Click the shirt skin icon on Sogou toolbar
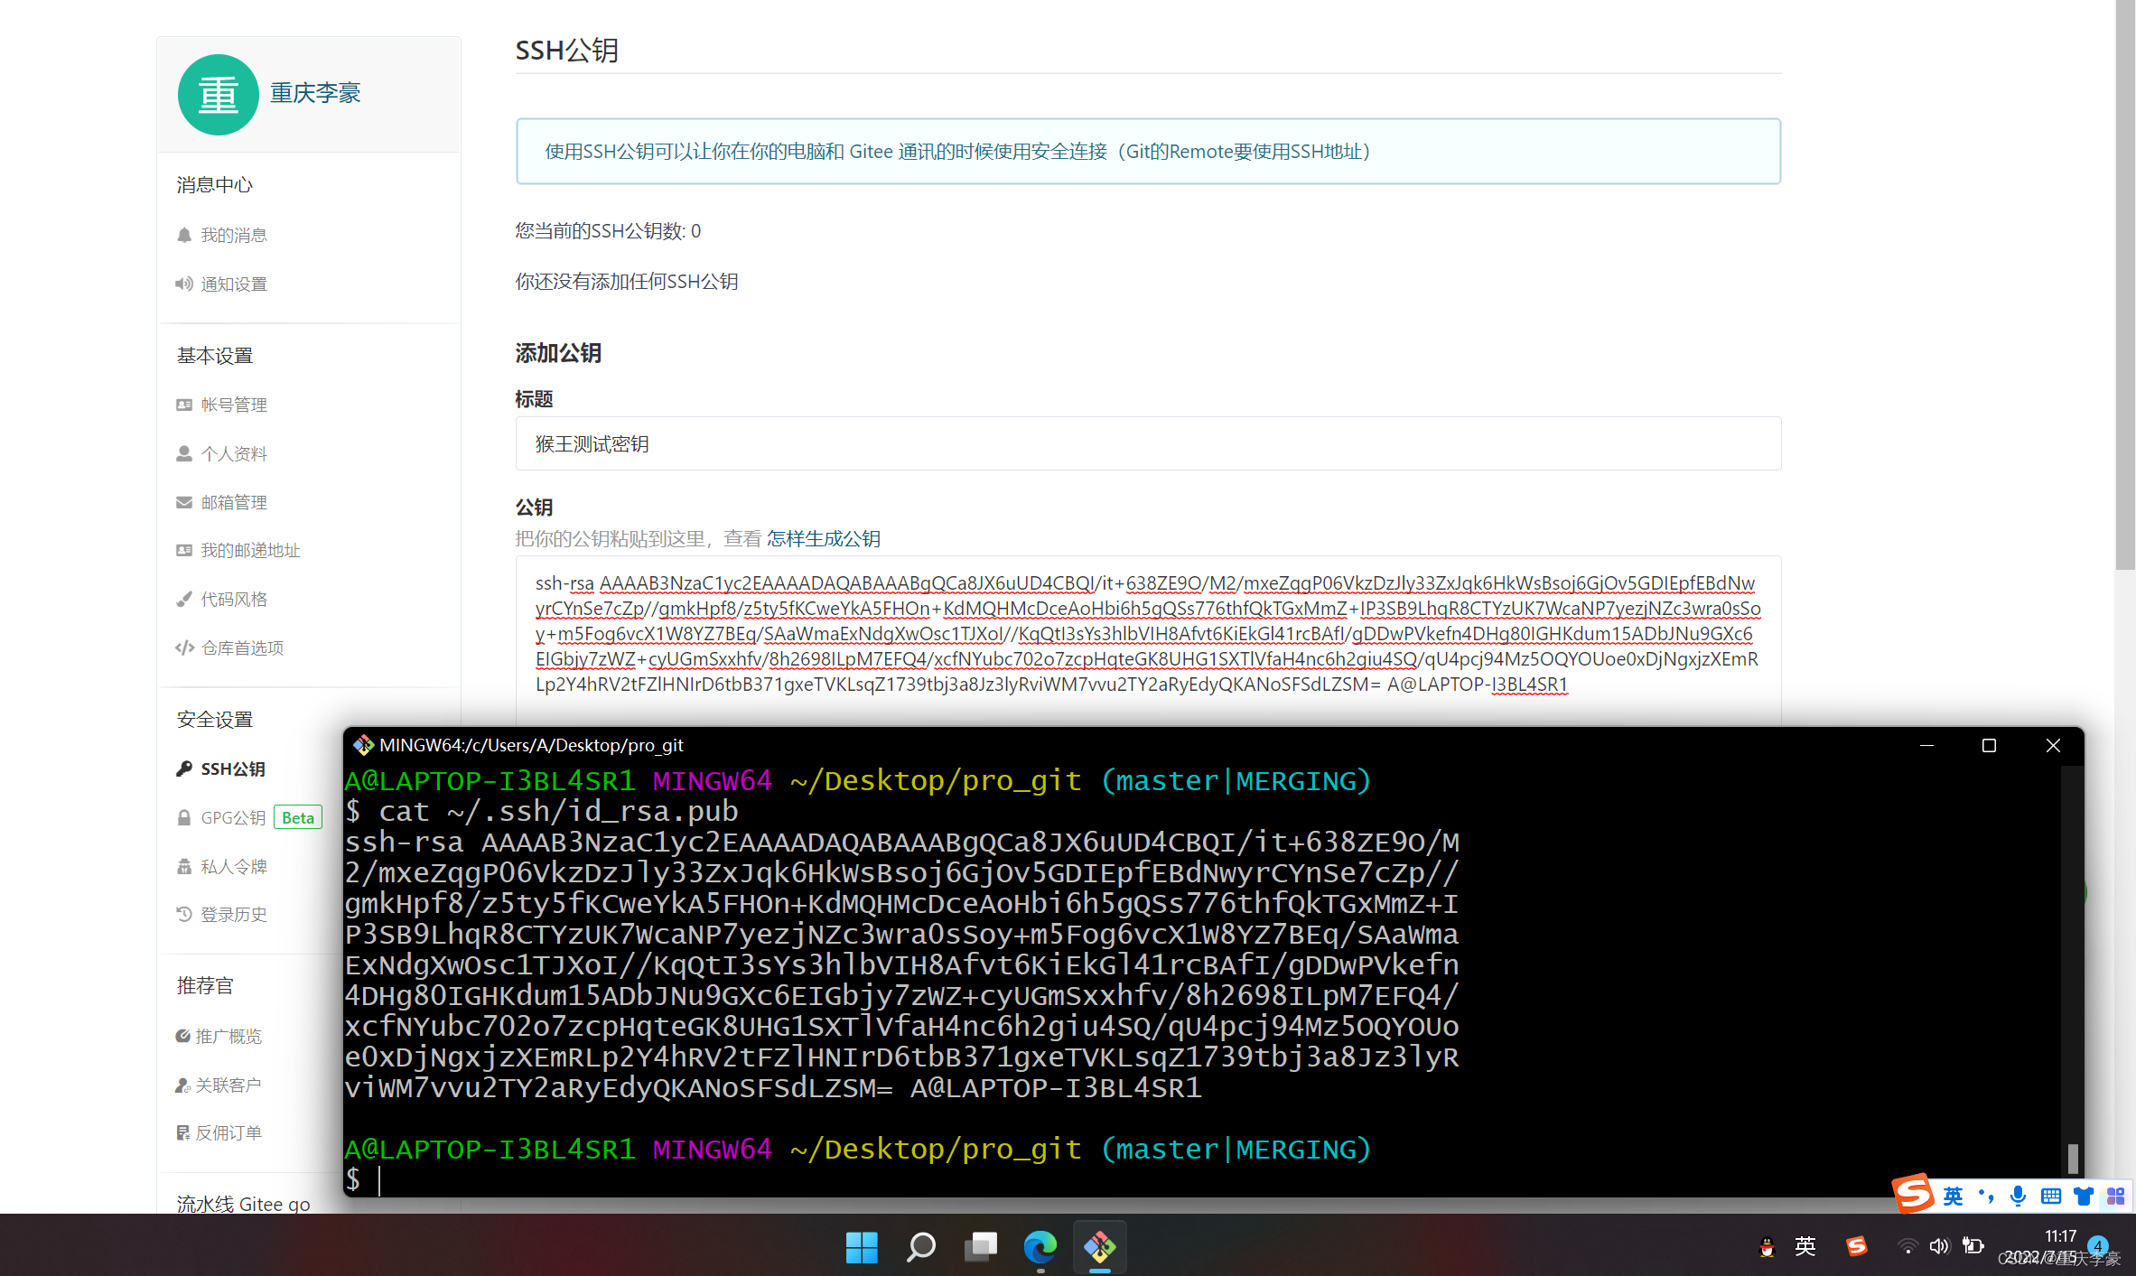The image size is (2136, 1276). (2084, 1197)
